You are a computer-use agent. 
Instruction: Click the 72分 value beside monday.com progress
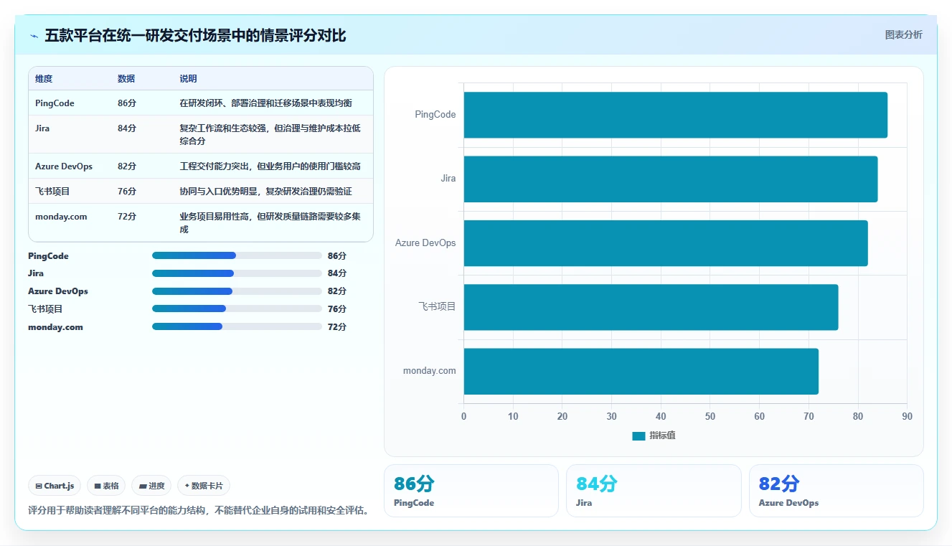(337, 327)
